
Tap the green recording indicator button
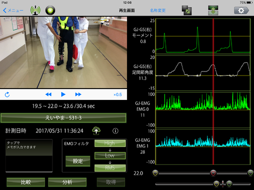tap(50, 10)
